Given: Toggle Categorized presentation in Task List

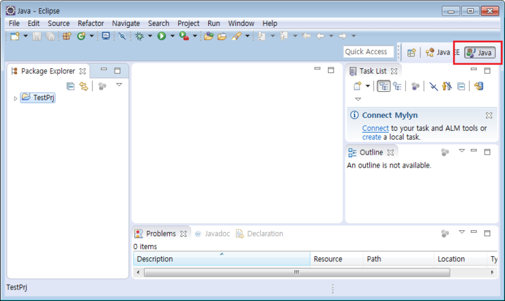Looking at the screenshot, I should point(384,86).
